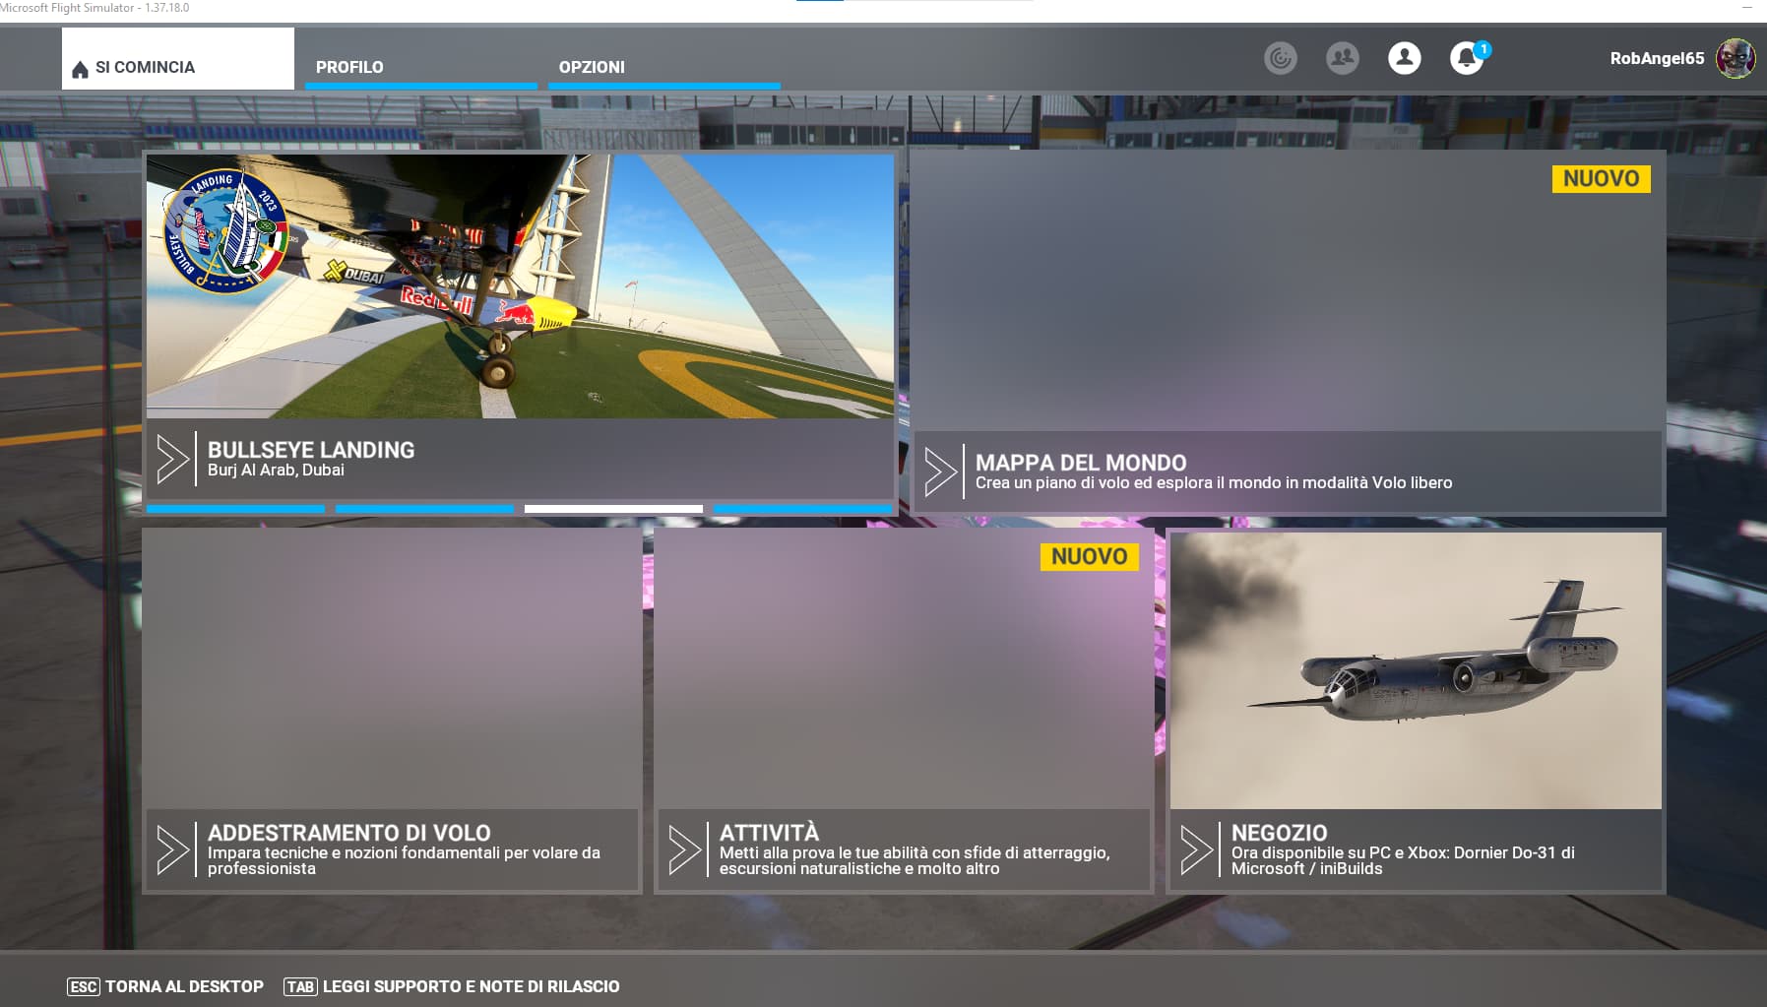Click the first blue carousel segment
The height and width of the screenshot is (1007, 1767).
click(x=234, y=509)
